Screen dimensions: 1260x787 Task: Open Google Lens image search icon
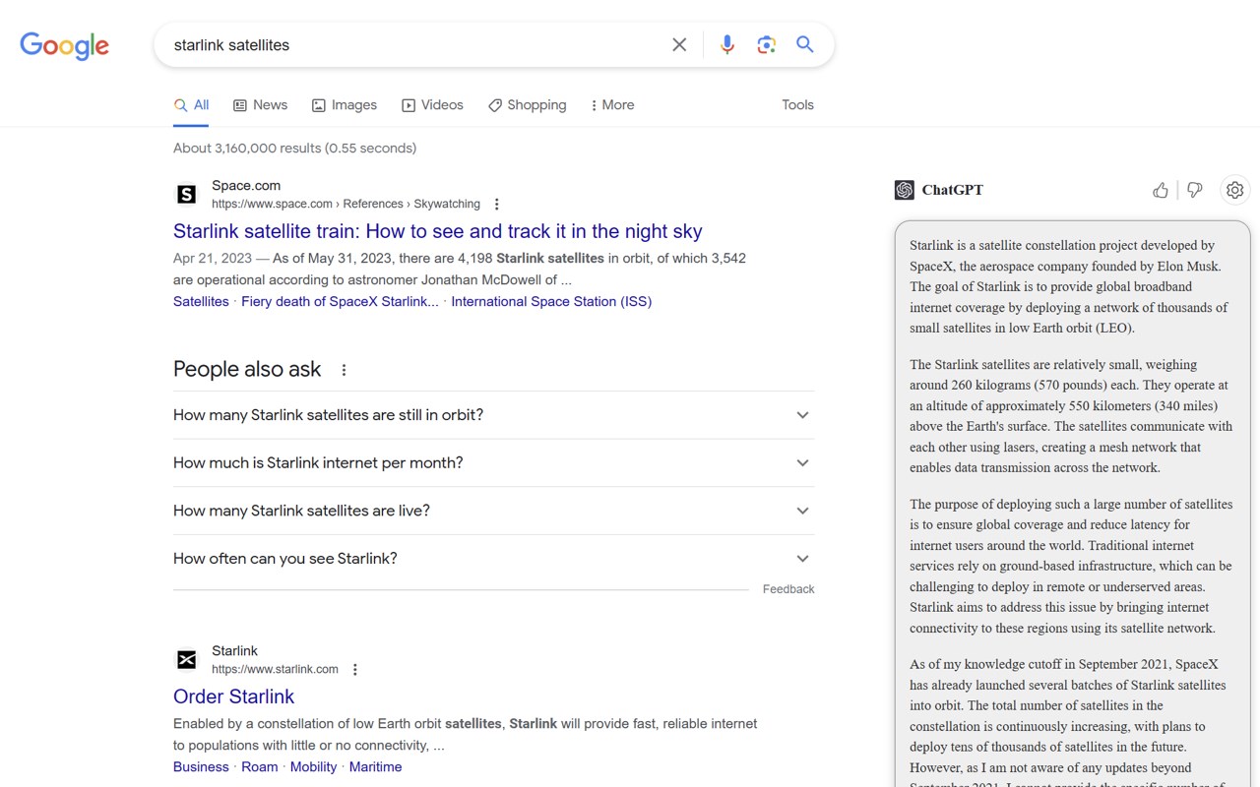767,45
